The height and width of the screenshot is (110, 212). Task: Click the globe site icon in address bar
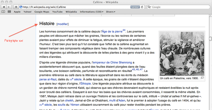(21, 7)
